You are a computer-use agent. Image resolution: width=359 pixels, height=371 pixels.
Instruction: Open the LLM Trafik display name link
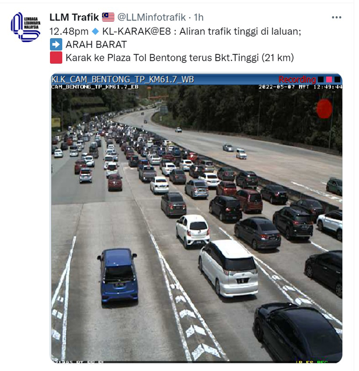(74, 17)
